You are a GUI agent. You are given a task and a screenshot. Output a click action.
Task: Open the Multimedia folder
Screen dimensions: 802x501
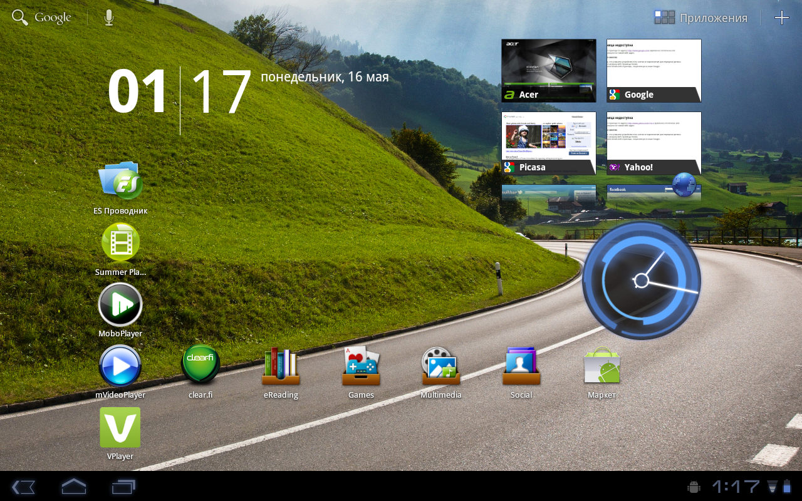[441, 366]
